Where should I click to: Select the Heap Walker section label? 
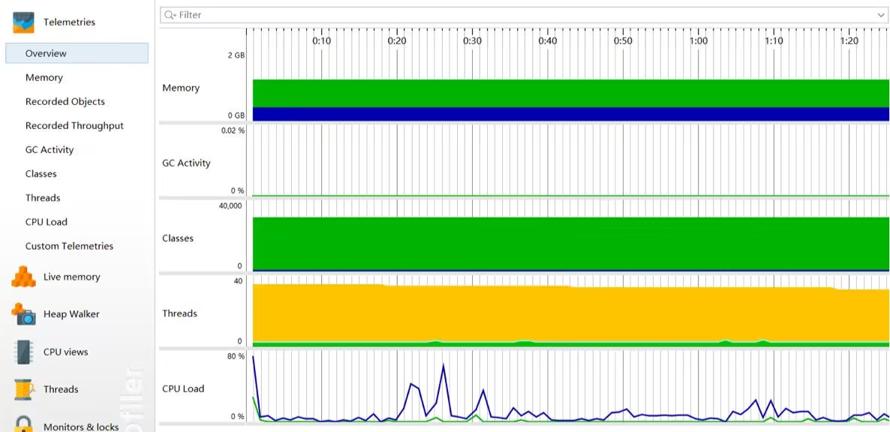tap(71, 314)
